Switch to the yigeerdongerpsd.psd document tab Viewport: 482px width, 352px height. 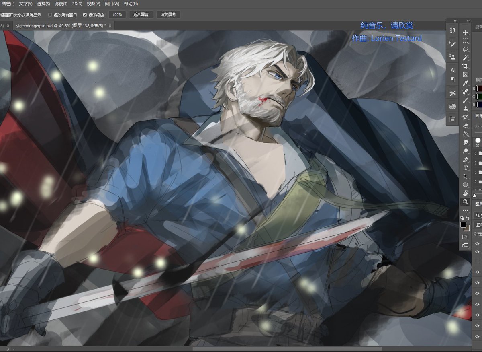pos(61,25)
